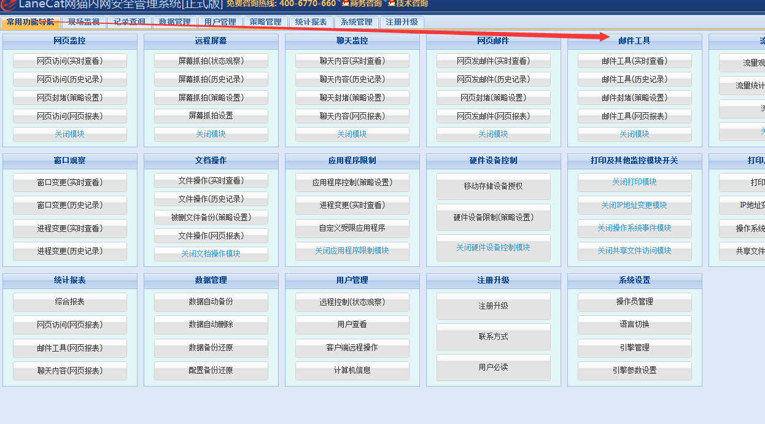
Task: Click 聊天封堵(策略设置) button
Action: (x=352, y=98)
